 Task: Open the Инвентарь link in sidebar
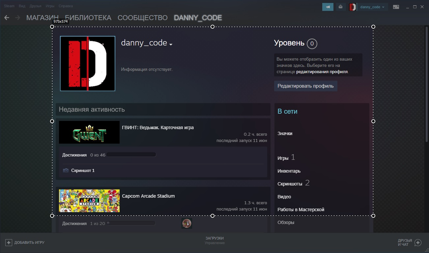tap(289, 171)
